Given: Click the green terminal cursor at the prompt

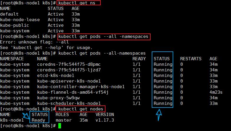Looking at the screenshot, I should pyautogui.click(x=60, y=126).
